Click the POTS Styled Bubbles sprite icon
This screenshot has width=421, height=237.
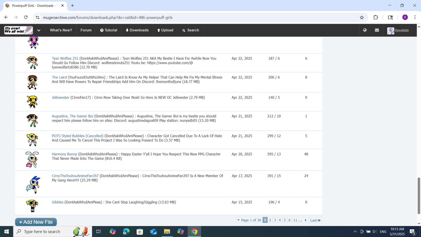32,140
